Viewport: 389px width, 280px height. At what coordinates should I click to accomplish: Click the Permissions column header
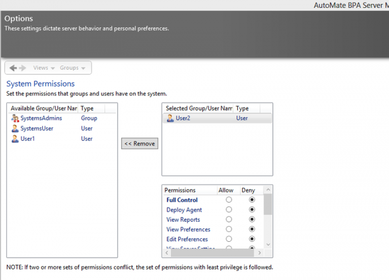[180, 190]
